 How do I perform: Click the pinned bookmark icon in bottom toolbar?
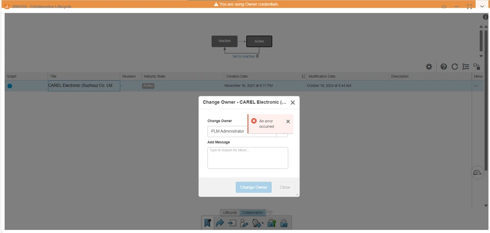click(x=208, y=223)
